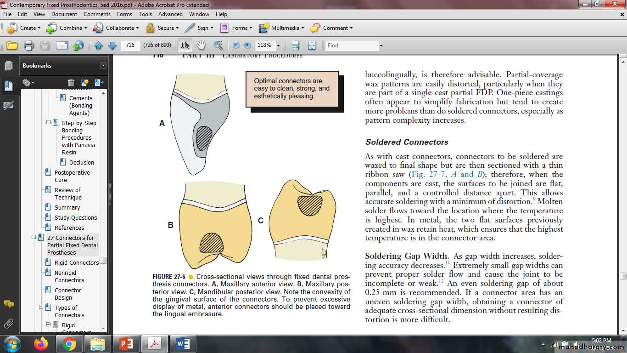Collapse the Bookmarks navigation panel
This screenshot has width=627, height=353.
point(103,66)
